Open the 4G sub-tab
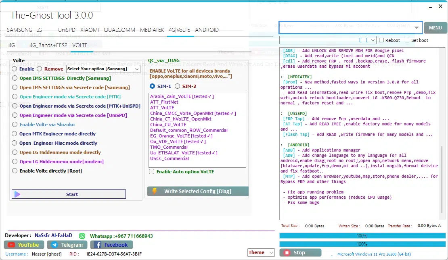This screenshot has height=260, width=448. [x=11, y=46]
